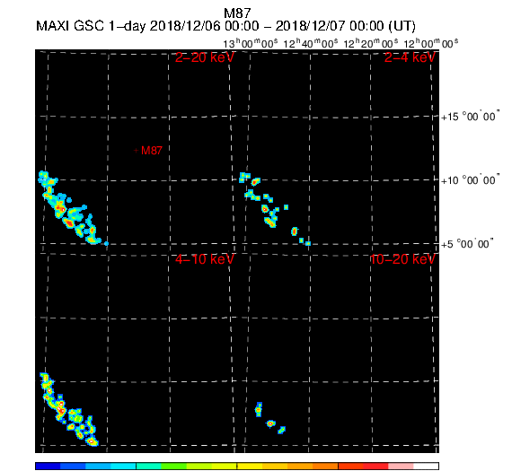
Task: Pick the green segment of the color bar
Action: 173,466
